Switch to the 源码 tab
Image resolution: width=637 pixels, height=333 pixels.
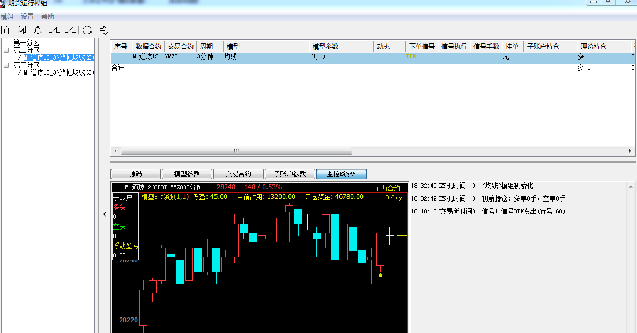pyautogui.click(x=135, y=174)
